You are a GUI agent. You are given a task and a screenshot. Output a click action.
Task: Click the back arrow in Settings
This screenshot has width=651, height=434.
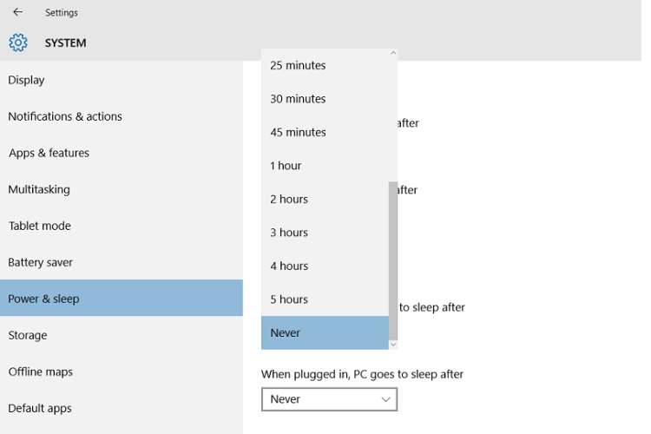click(x=17, y=12)
